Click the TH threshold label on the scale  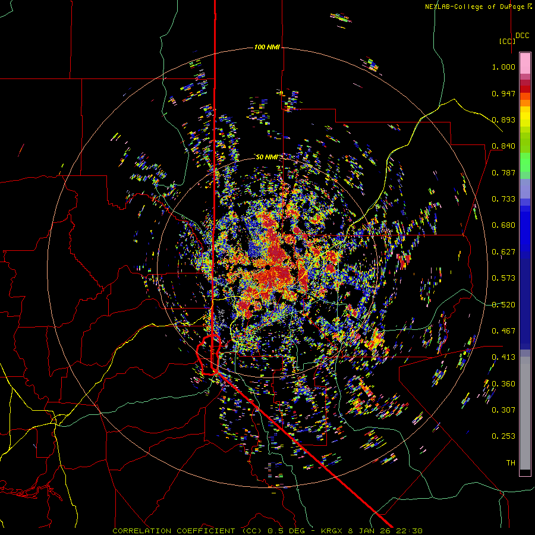511,463
